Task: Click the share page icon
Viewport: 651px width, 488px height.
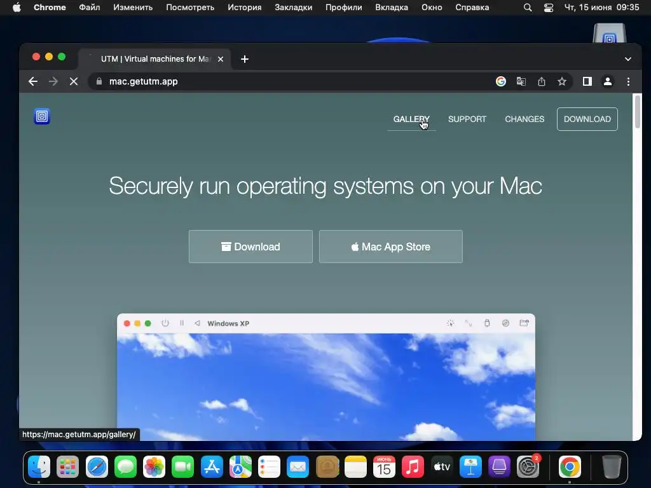Action: coord(542,81)
